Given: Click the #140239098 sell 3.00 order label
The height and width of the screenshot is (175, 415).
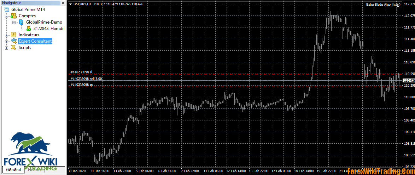Looking at the screenshot, I should 86,79.
